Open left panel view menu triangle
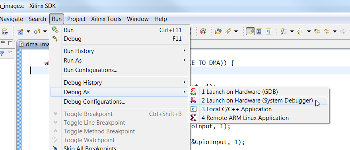Screen dimensions: 350x150 (10, 53)
